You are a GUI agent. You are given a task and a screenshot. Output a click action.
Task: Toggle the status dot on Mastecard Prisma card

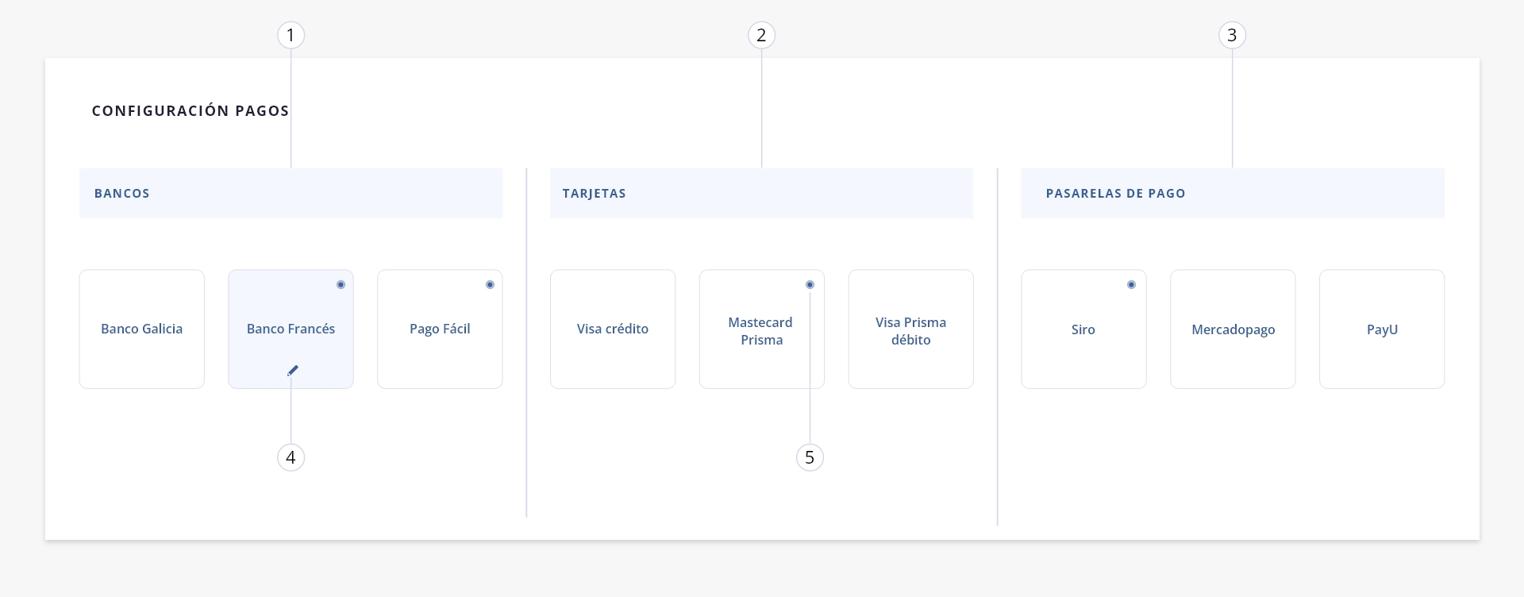point(810,284)
